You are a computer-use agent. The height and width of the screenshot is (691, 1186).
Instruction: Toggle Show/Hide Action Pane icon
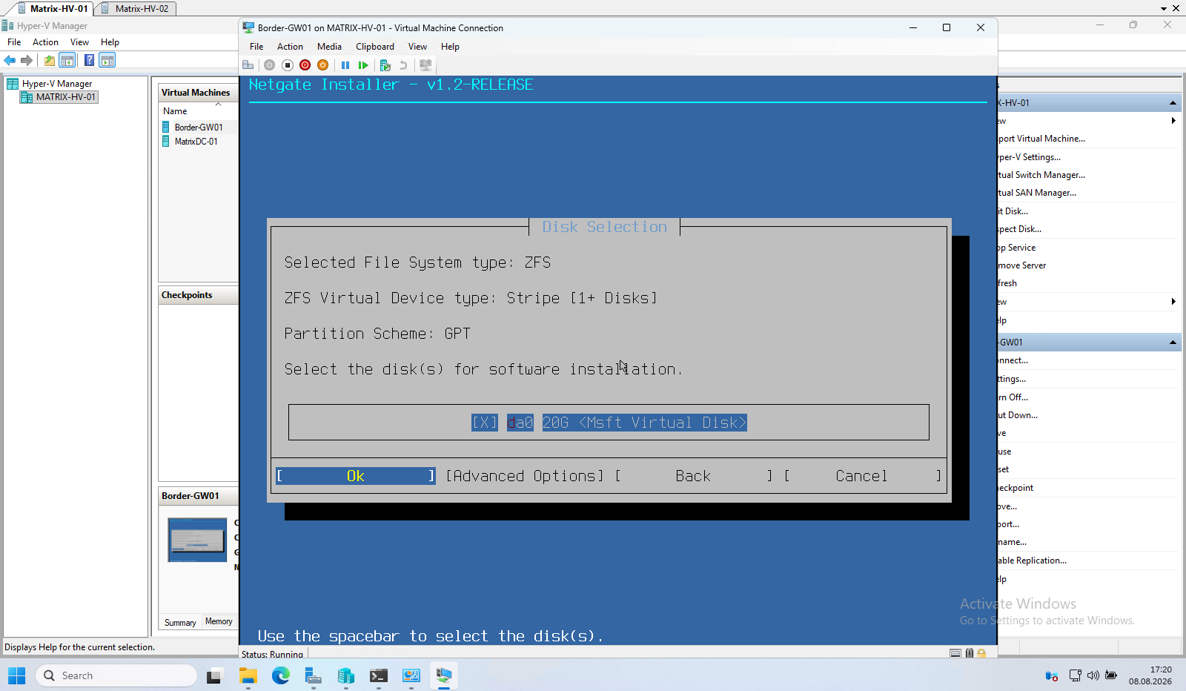tap(107, 60)
